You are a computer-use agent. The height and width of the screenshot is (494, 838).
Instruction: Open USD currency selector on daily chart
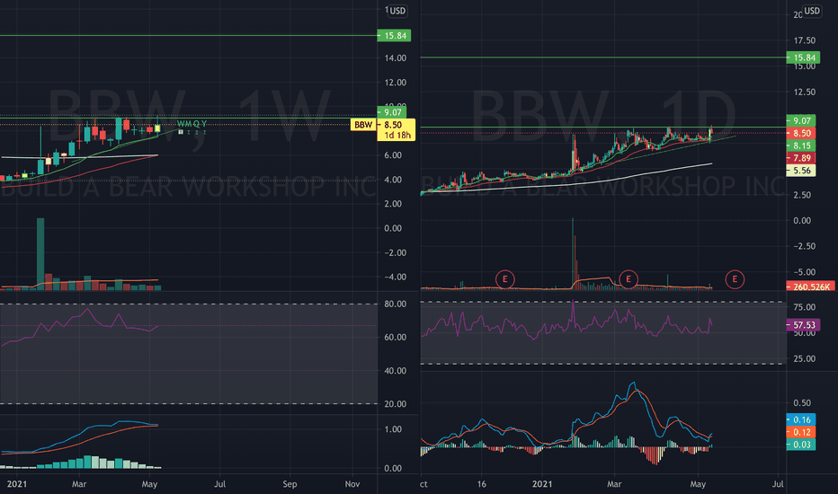click(x=811, y=11)
